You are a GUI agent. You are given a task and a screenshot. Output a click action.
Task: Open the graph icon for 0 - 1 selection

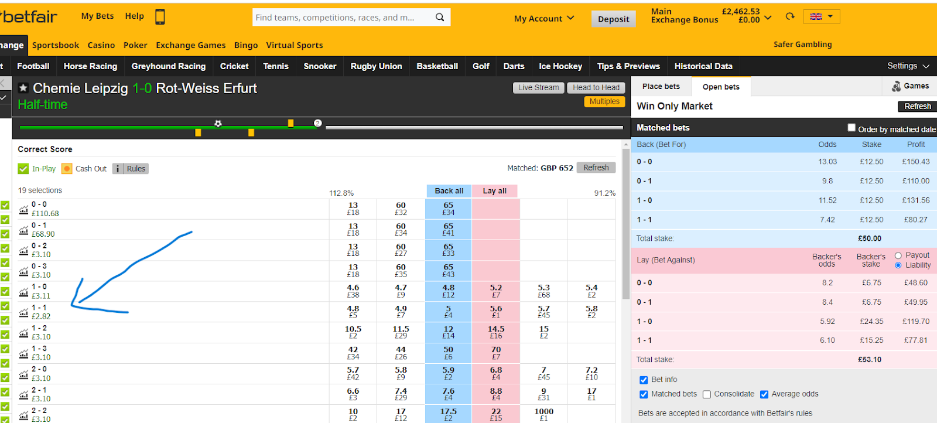coord(23,230)
